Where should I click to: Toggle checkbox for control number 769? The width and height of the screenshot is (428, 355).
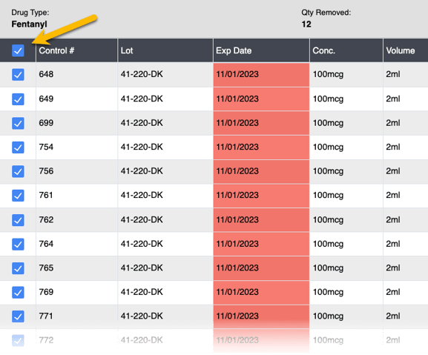(18, 292)
